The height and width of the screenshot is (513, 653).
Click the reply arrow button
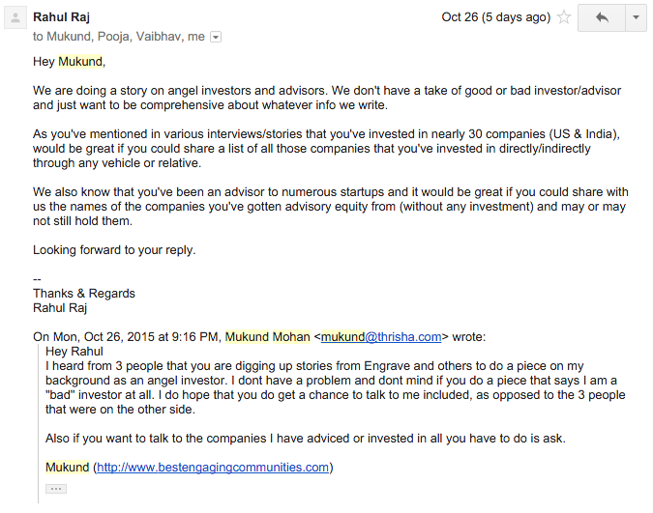pos(602,17)
